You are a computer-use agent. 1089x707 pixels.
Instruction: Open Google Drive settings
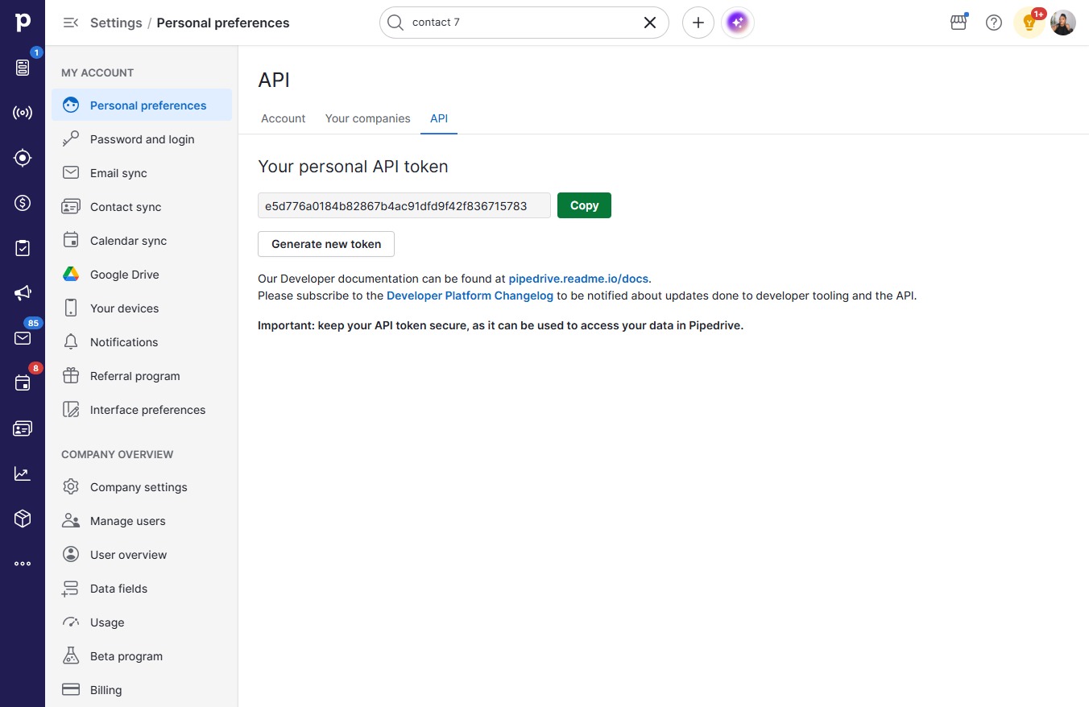pos(142,275)
